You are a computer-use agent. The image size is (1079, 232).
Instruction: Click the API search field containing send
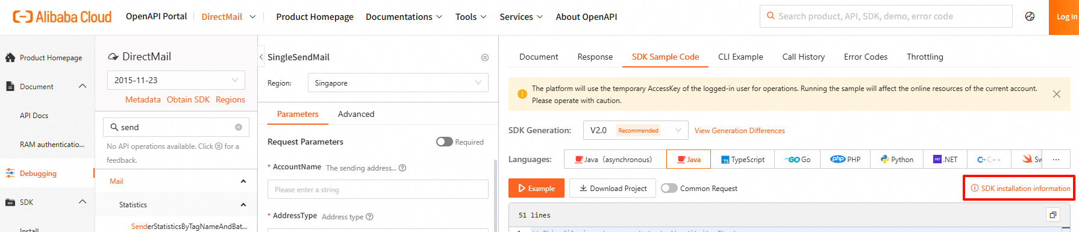pos(176,127)
